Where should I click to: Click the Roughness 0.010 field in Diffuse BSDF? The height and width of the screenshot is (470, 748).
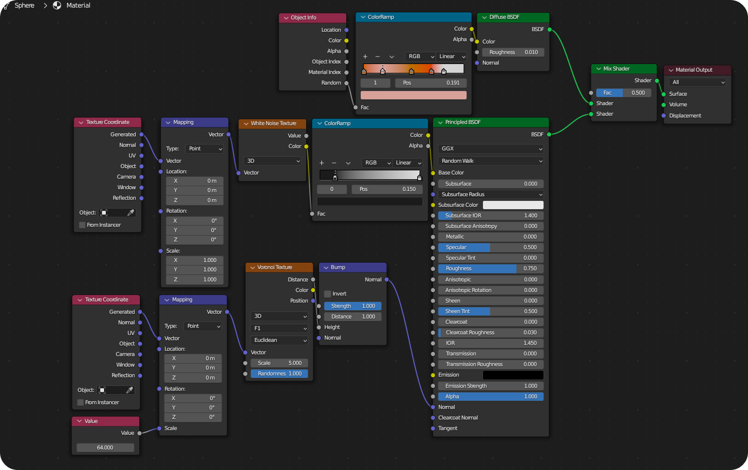[513, 52]
